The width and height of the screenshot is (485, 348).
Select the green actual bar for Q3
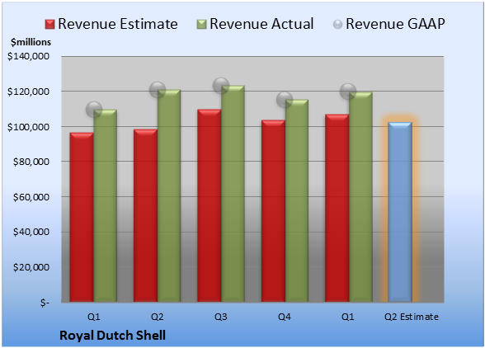(x=233, y=194)
